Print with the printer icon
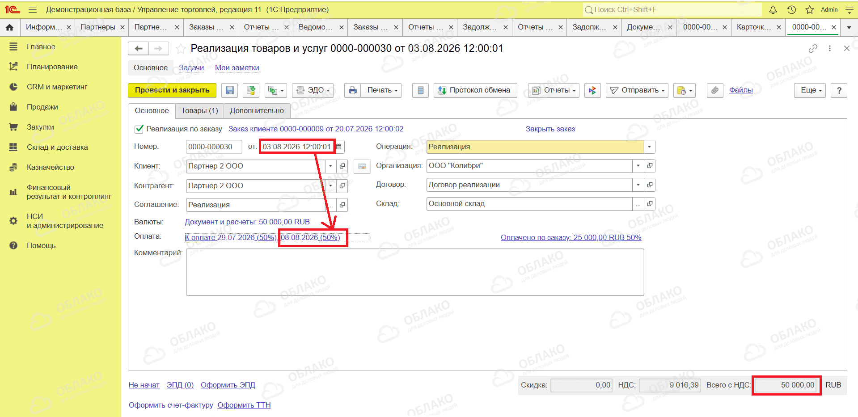The width and height of the screenshot is (858, 417). 353,90
